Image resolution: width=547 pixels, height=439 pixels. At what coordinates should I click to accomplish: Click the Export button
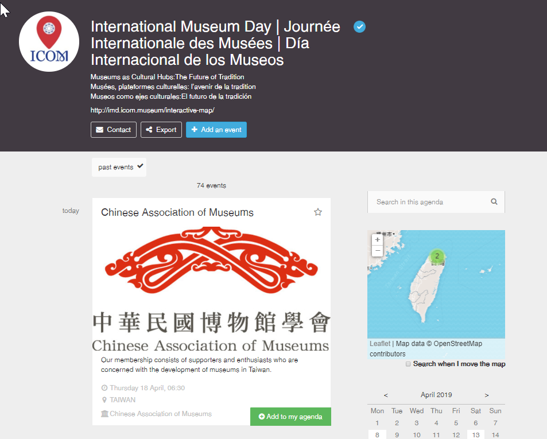click(161, 130)
